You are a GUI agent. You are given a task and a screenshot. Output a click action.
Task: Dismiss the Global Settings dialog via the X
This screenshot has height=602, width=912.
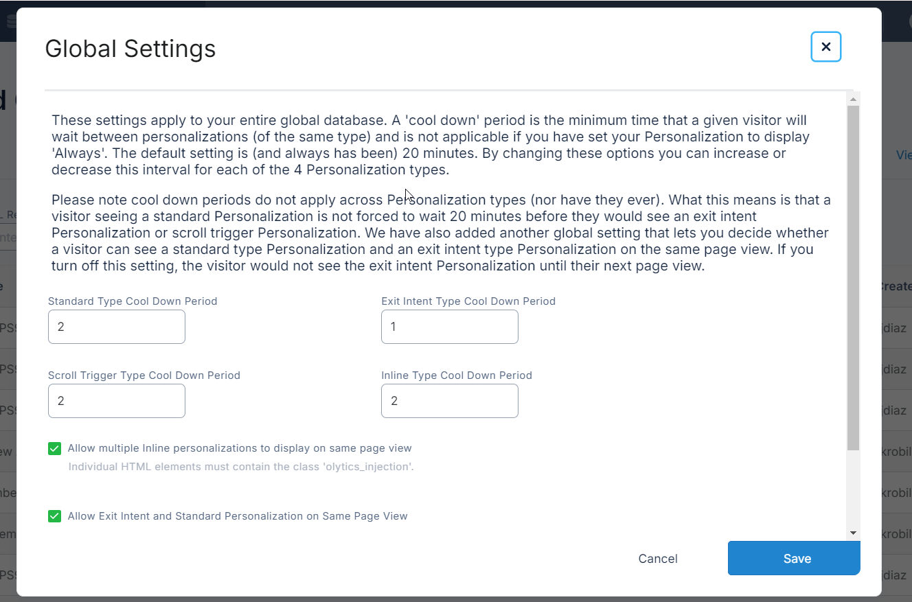[x=825, y=47]
